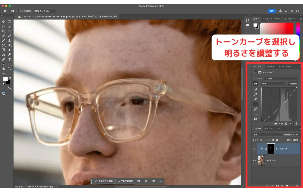Screen dimensions: 303x192
Task: Hide the トーンカーブ 1 layer
Action: coord(254,149)
